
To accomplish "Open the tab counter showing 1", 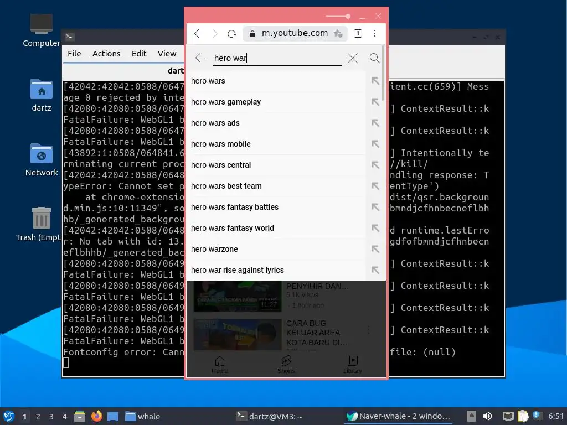I will pos(358,34).
